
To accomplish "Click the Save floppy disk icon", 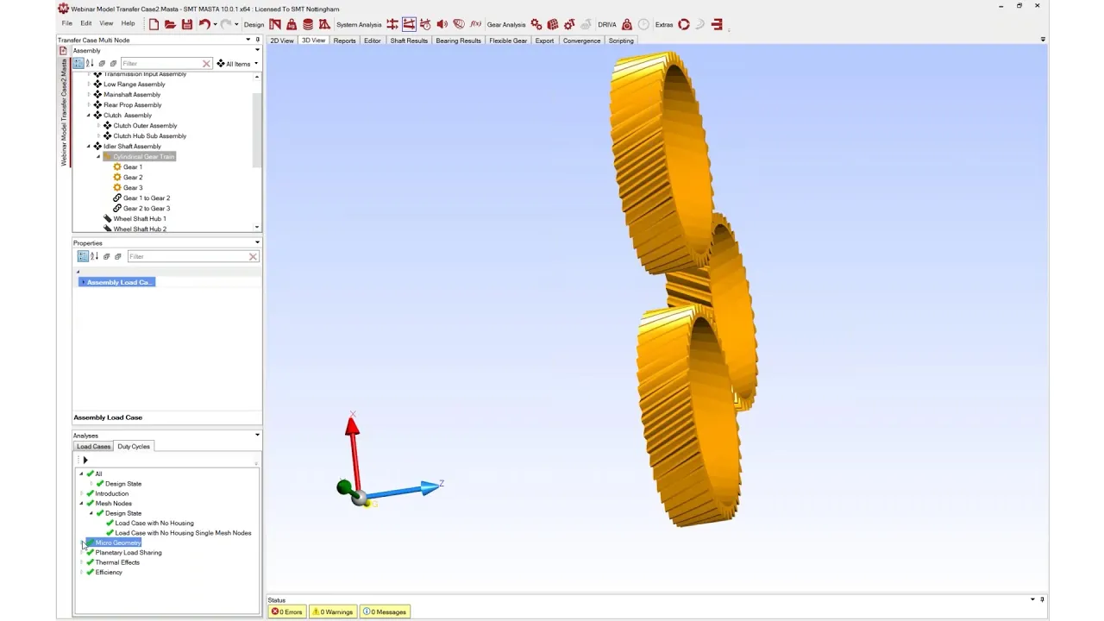I will (186, 24).
